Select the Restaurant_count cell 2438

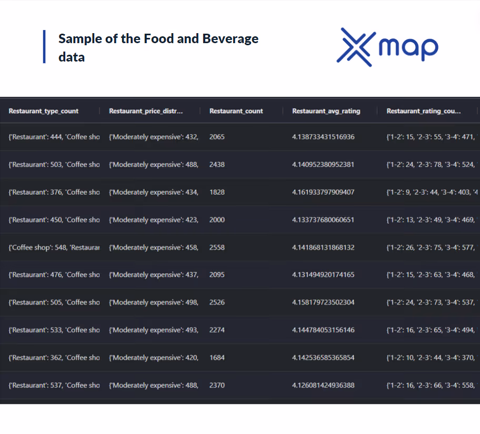(217, 164)
